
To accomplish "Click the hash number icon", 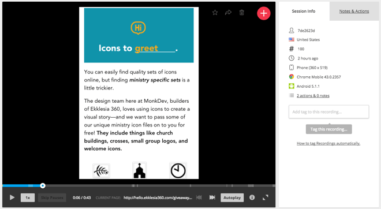I will coord(292,49).
